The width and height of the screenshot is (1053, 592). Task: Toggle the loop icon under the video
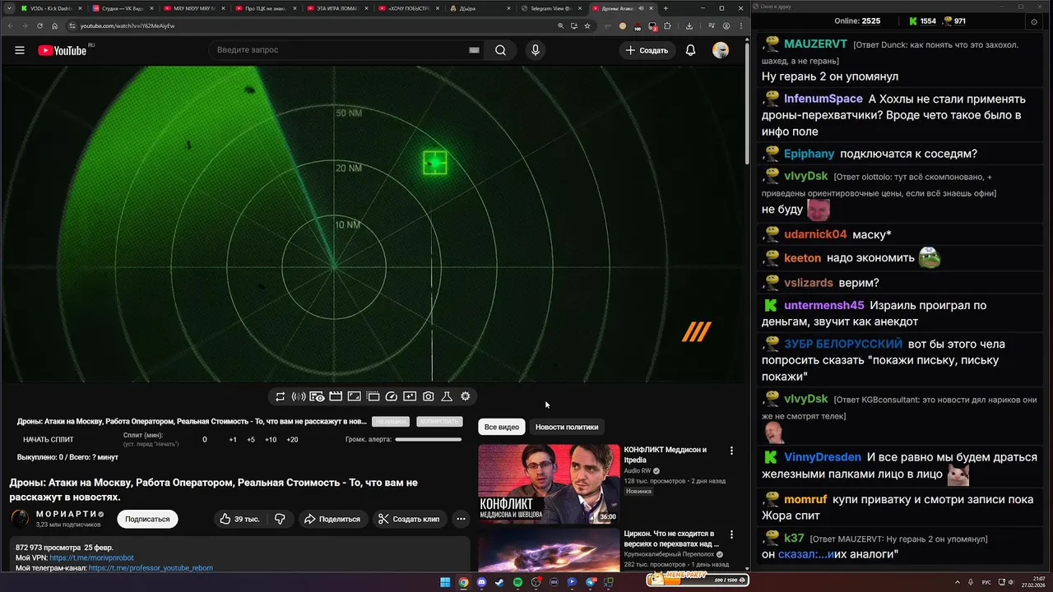pyautogui.click(x=280, y=396)
